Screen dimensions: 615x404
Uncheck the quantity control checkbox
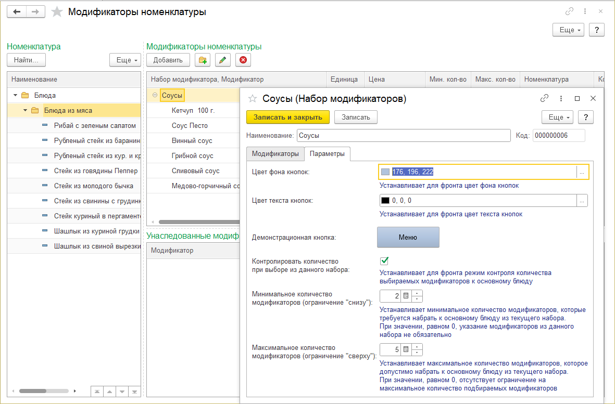[385, 261]
